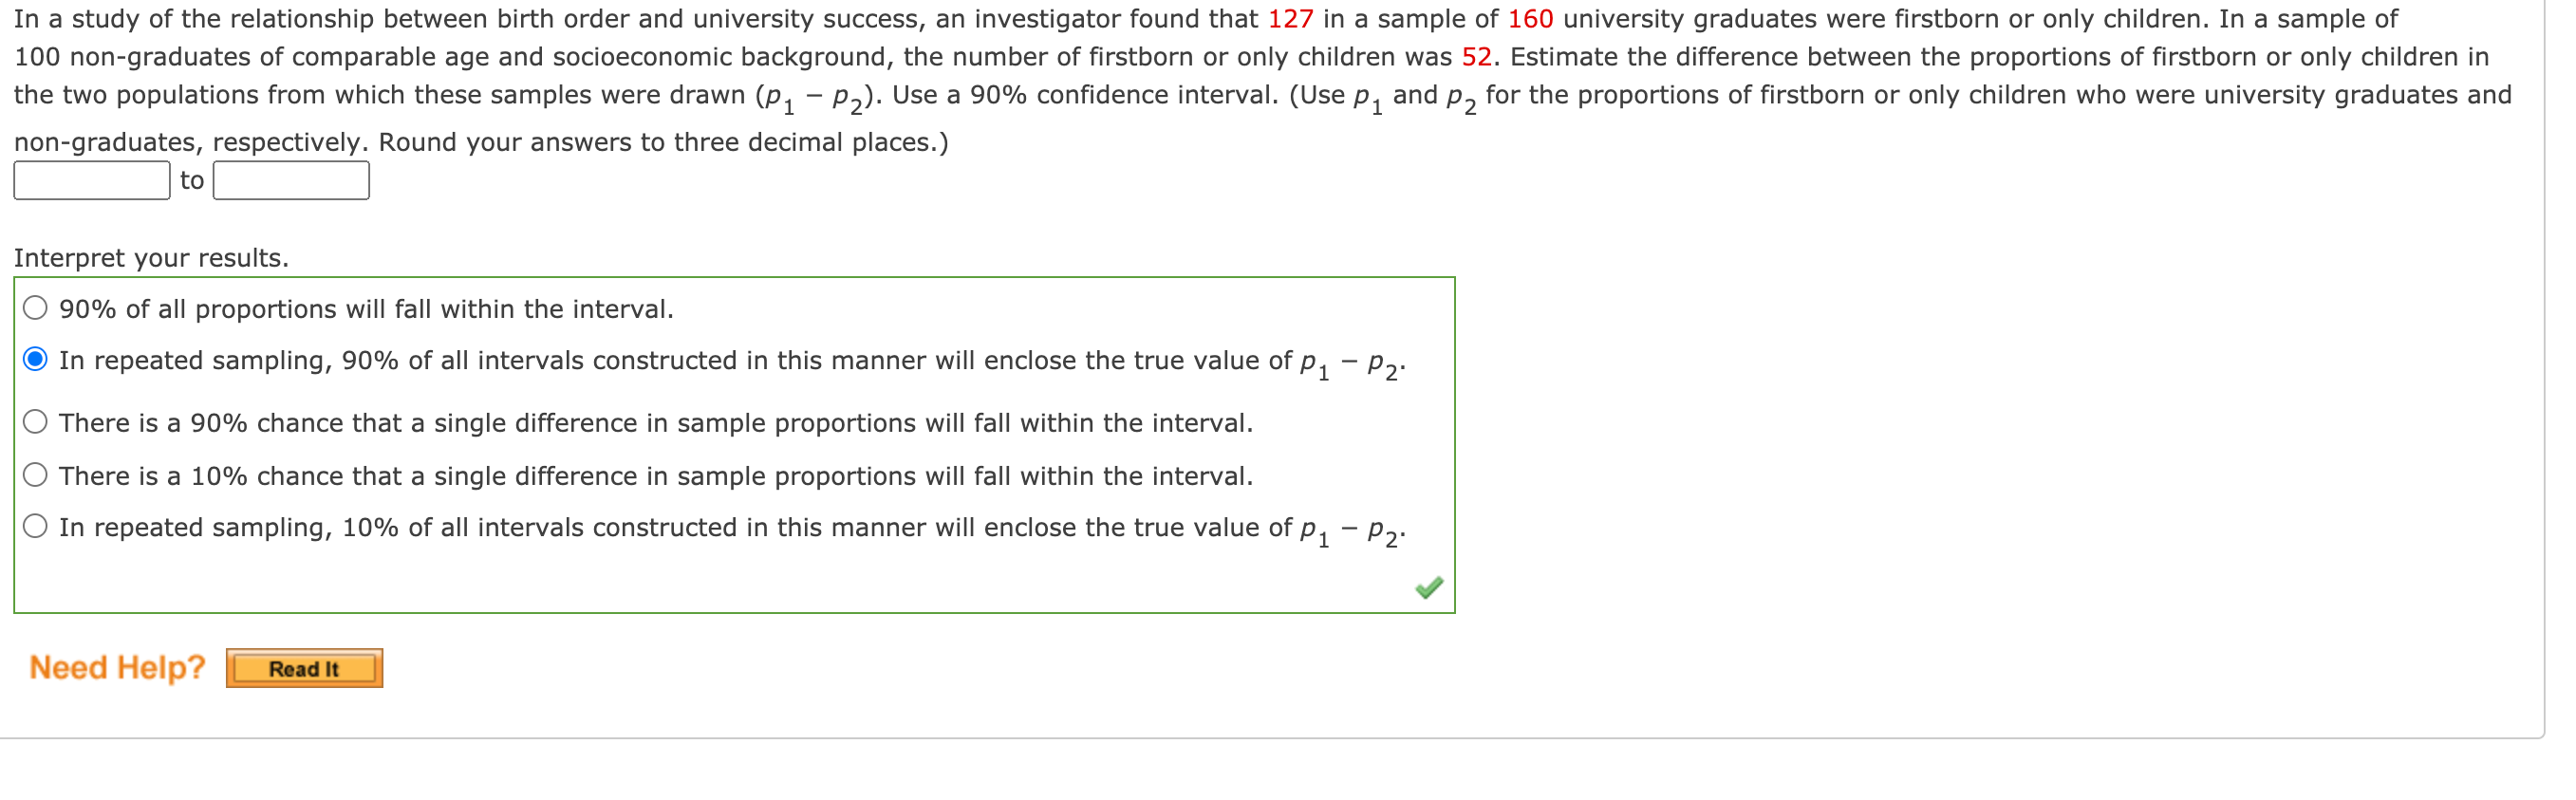Choose '90% chance that a single difference' option
Image resolution: width=2576 pixels, height=800 pixels.
pyautogui.click(x=36, y=422)
